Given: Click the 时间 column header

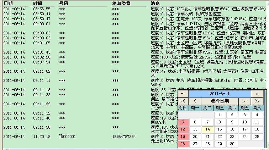Looking at the screenshot, I should point(38,4).
